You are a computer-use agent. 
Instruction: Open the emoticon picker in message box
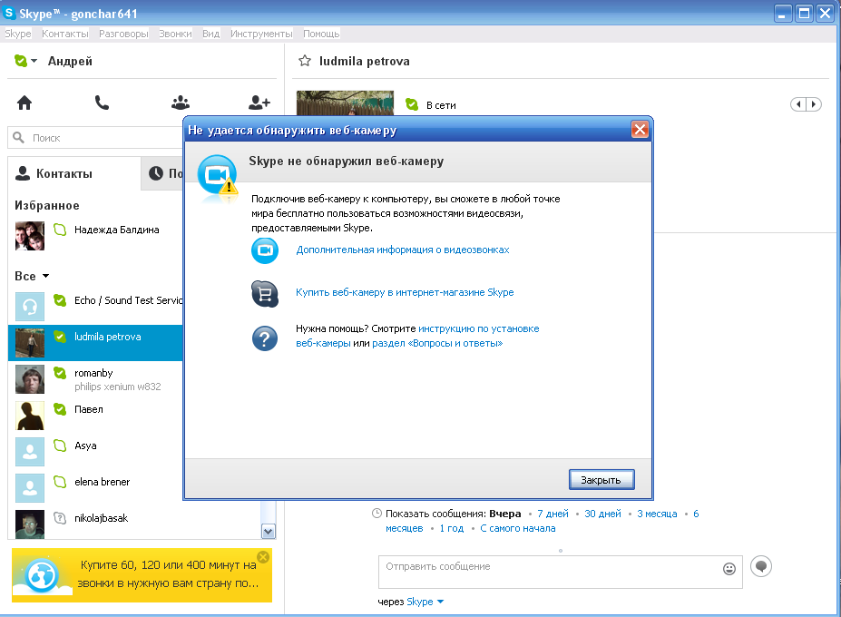coord(729,569)
